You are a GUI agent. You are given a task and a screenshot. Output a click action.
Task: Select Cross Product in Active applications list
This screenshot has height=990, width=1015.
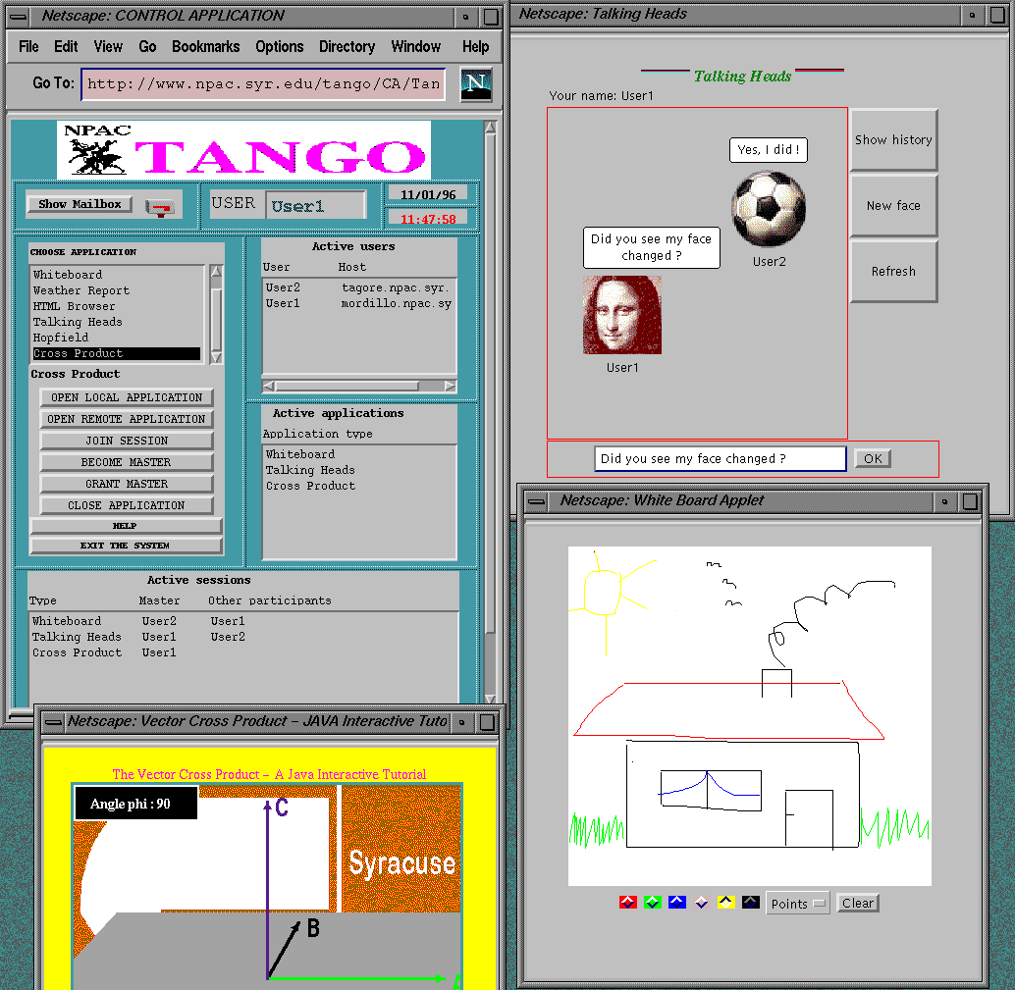coord(358,486)
